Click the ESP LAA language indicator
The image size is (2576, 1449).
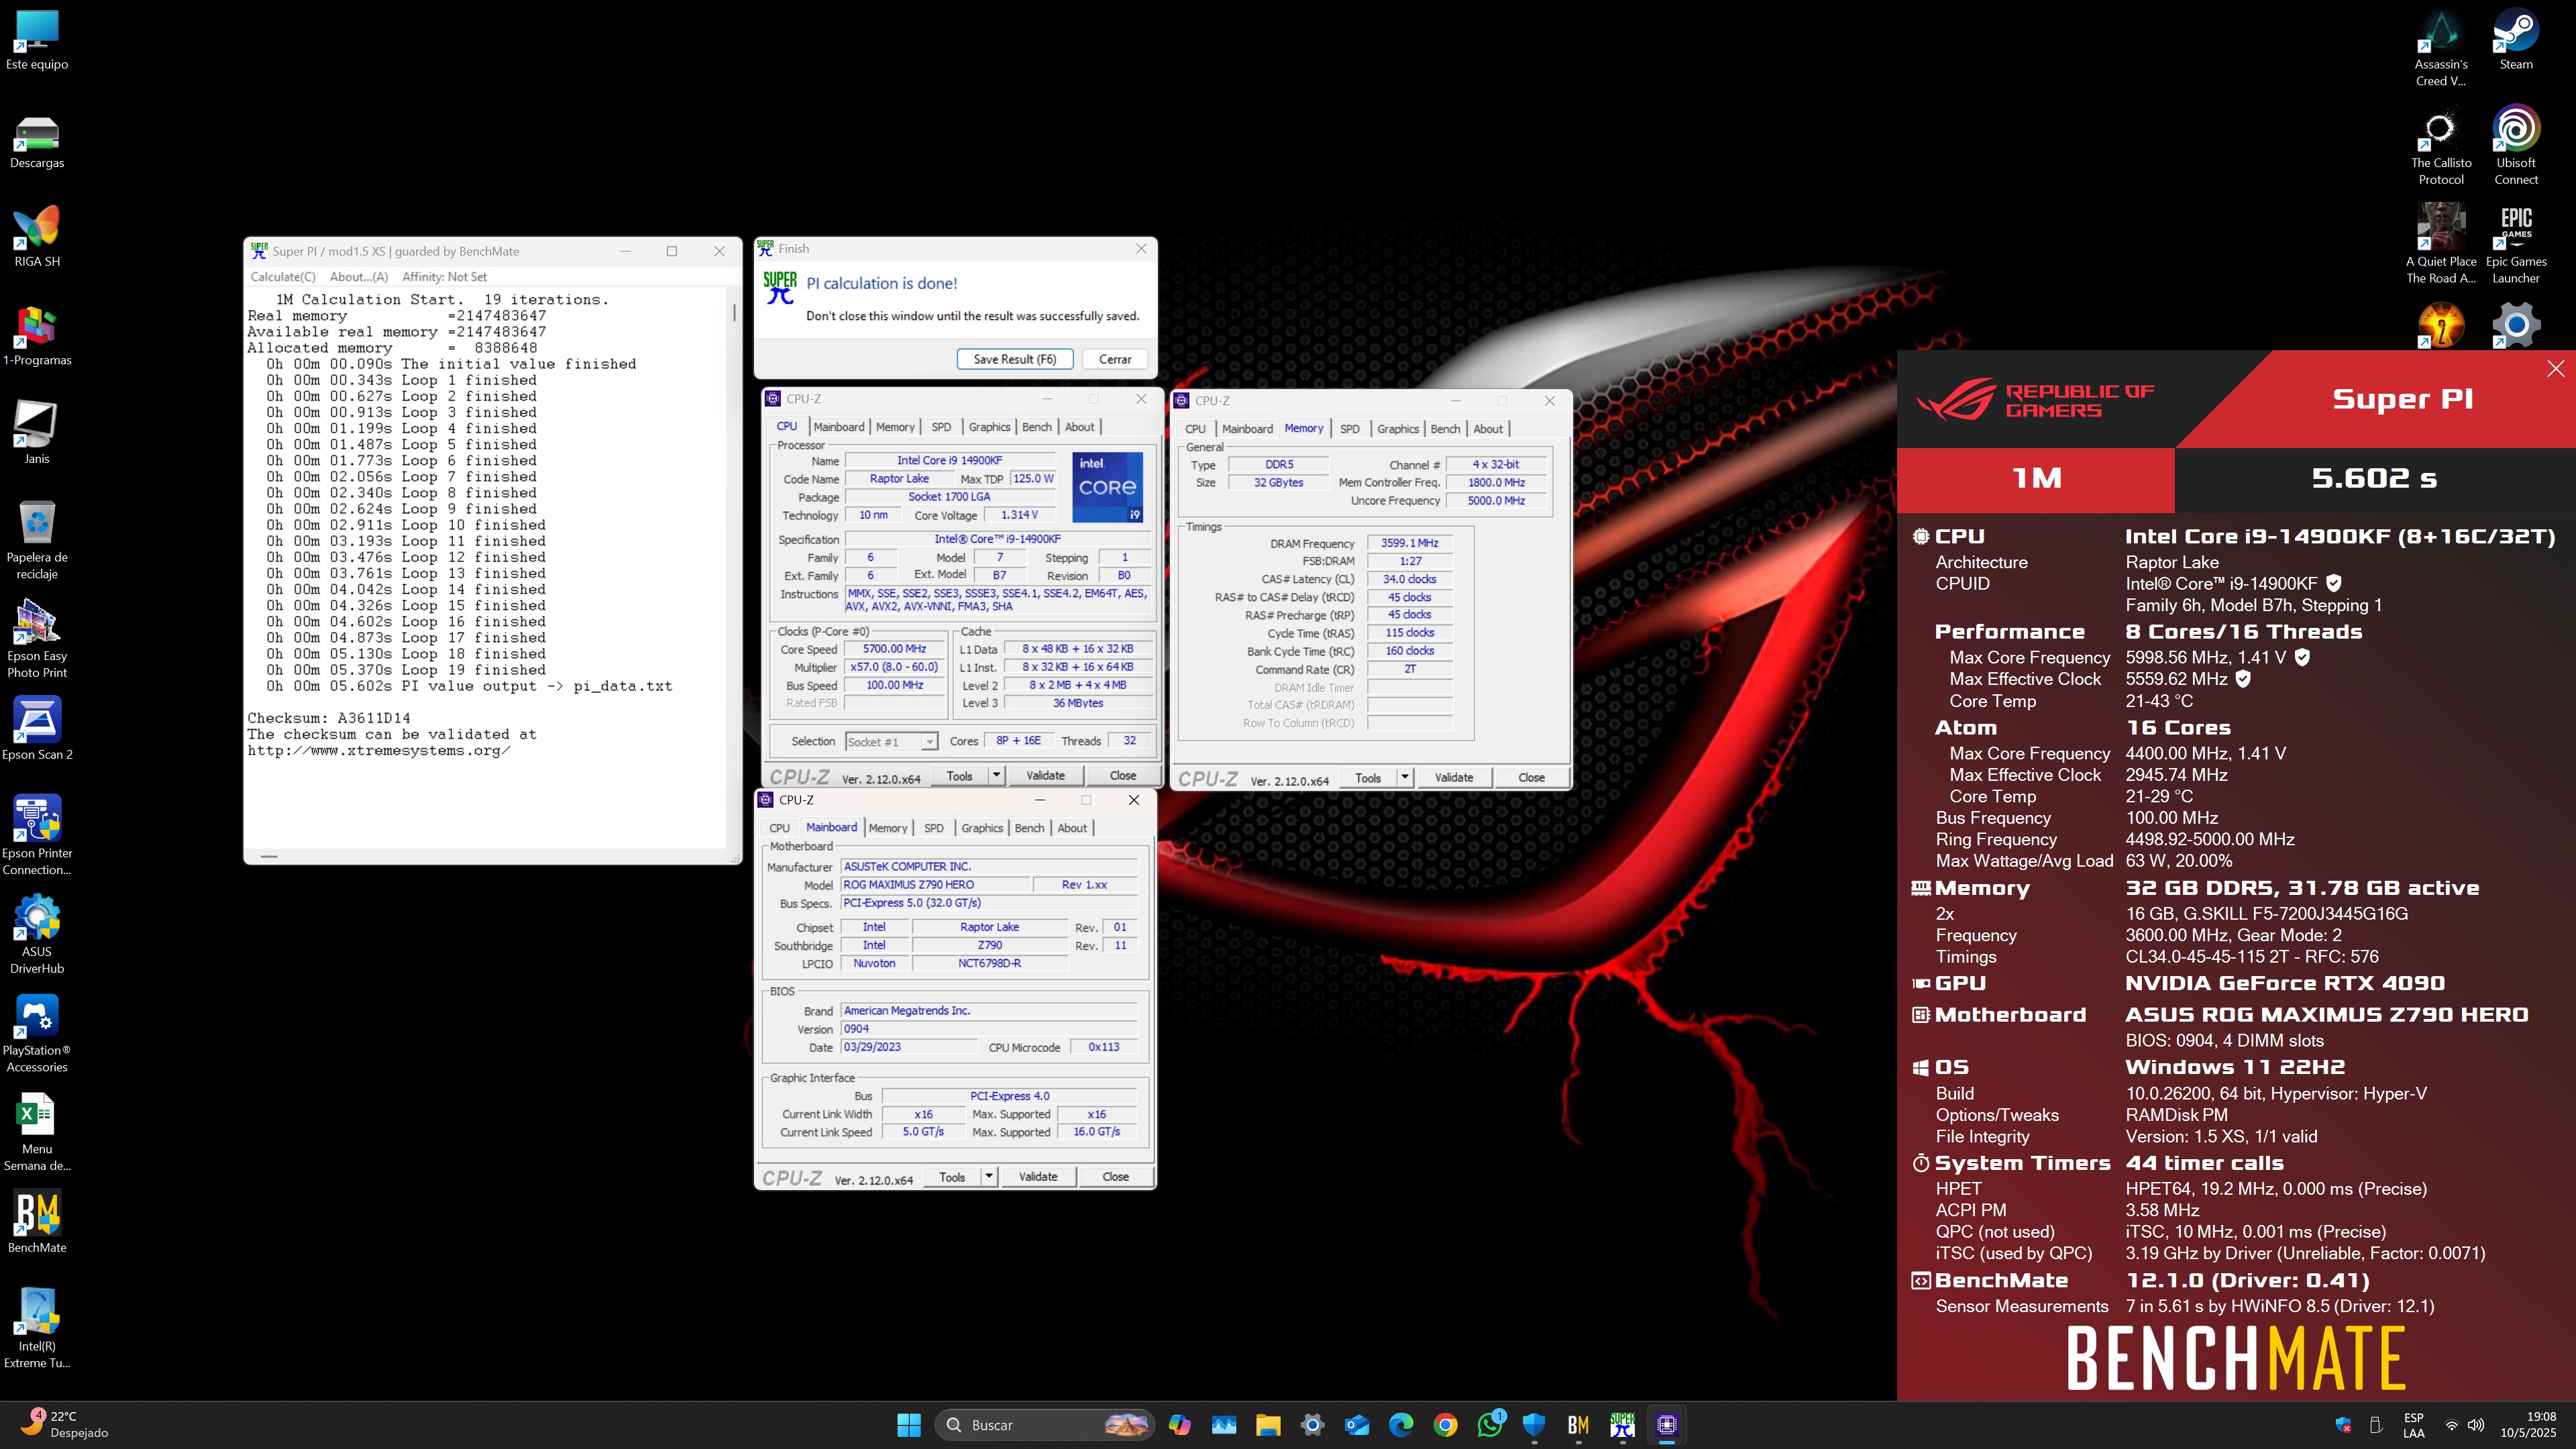point(2414,1425)
